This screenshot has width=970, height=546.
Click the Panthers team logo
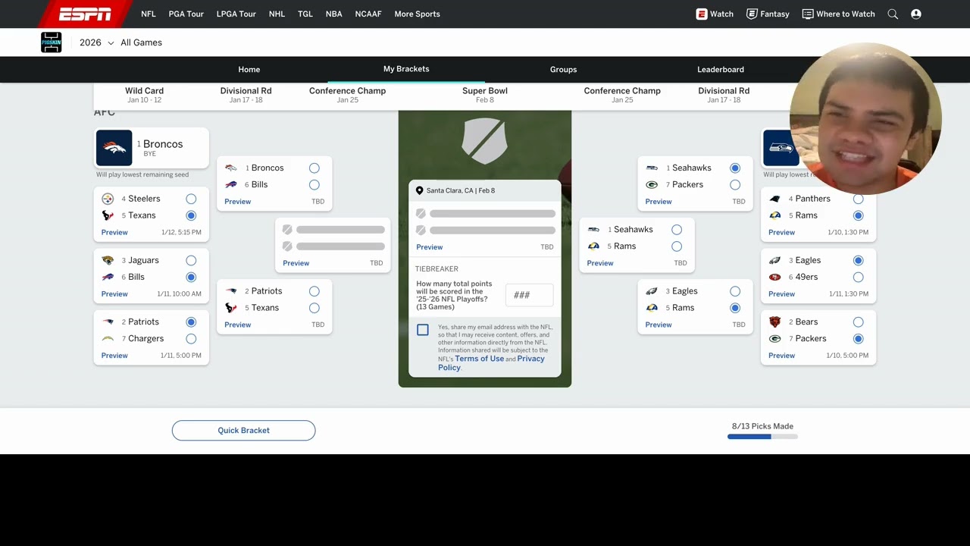774,199
